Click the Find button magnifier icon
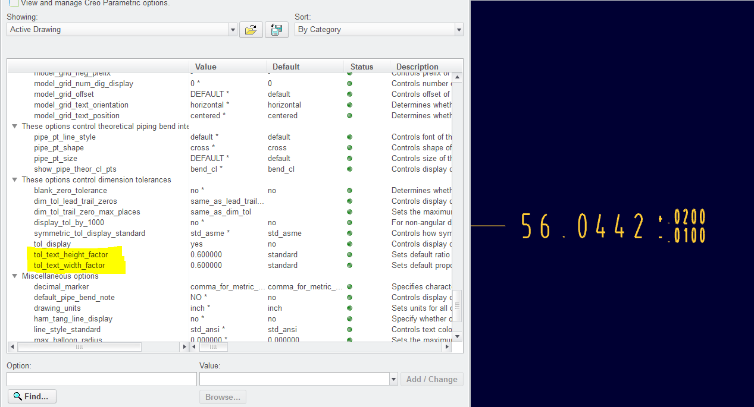The height and width of the screenshot is (407, 754). click(18, 396)
